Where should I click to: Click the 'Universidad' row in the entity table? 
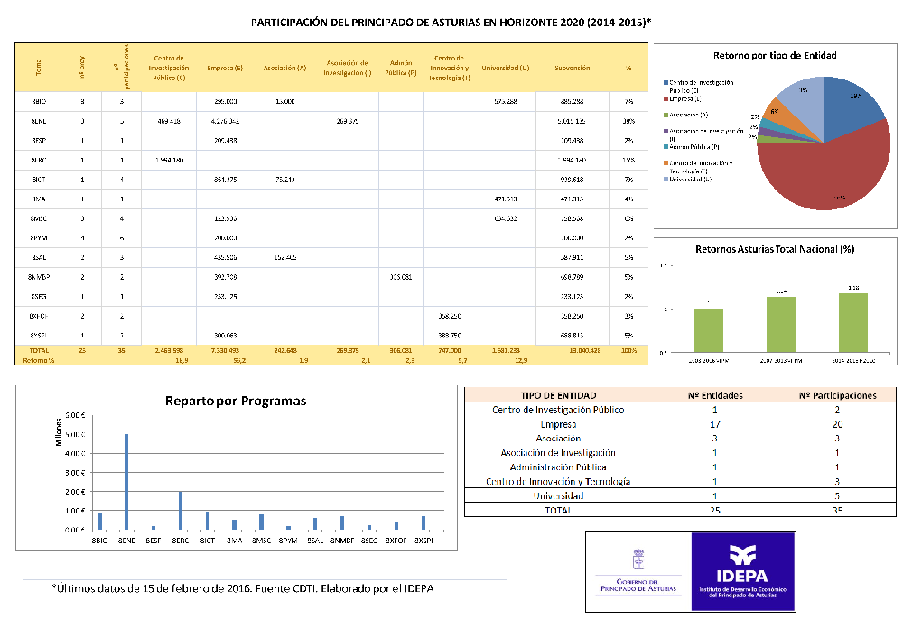pos(680,495)
